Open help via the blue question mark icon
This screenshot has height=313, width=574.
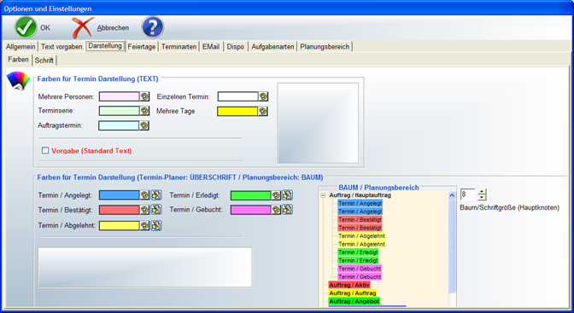[152, 27]
